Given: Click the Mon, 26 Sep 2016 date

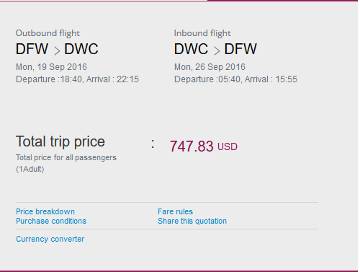Looking at the screenshot, I should click(x=210, y=67).
